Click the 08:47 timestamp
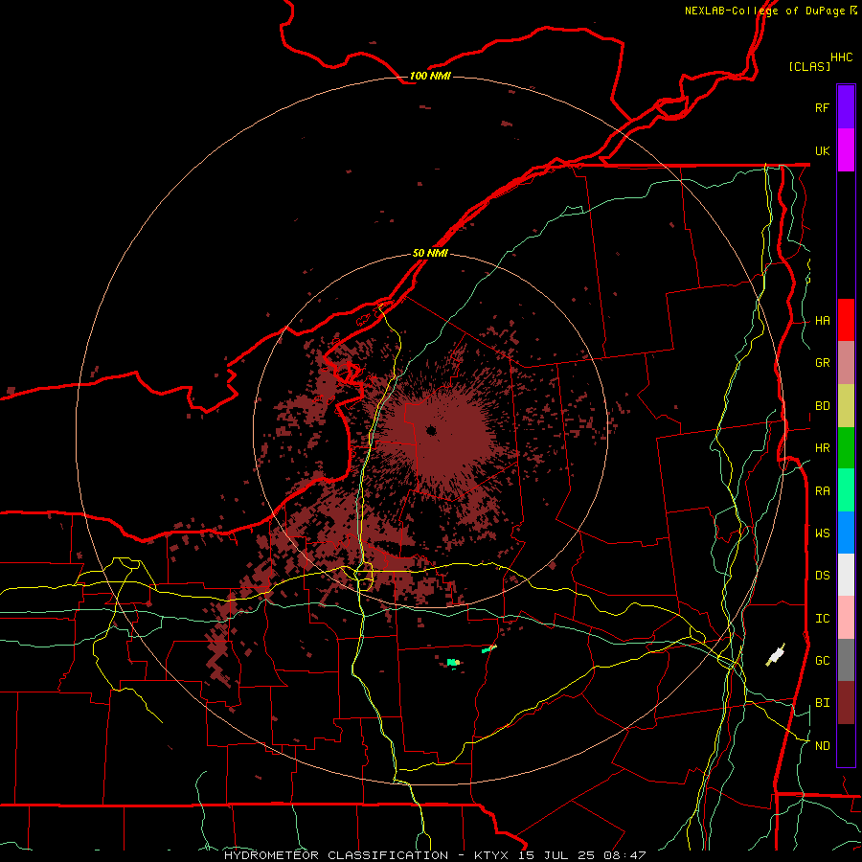Image resolution: width=862 pixels, height=862 pixels. pos(623,855)
